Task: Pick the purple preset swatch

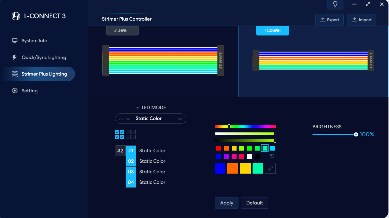Action: [226, 156]
